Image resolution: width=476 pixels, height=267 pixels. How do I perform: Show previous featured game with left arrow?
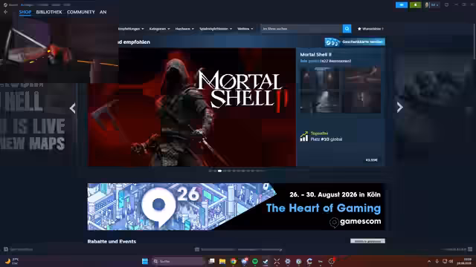pos(73,108)
